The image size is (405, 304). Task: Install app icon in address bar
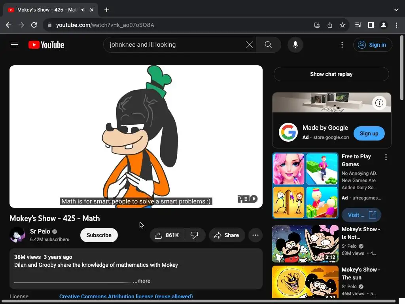tap(317, 25)
